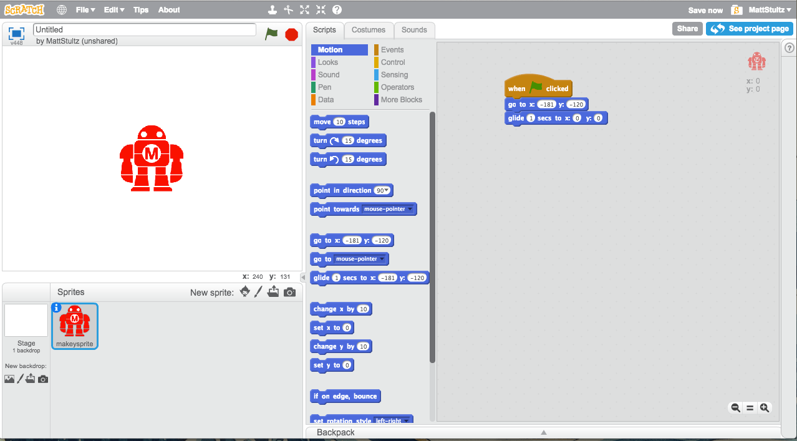Click the if on edge, bounce block
The image size is (797, 441).
coord(345,396)
